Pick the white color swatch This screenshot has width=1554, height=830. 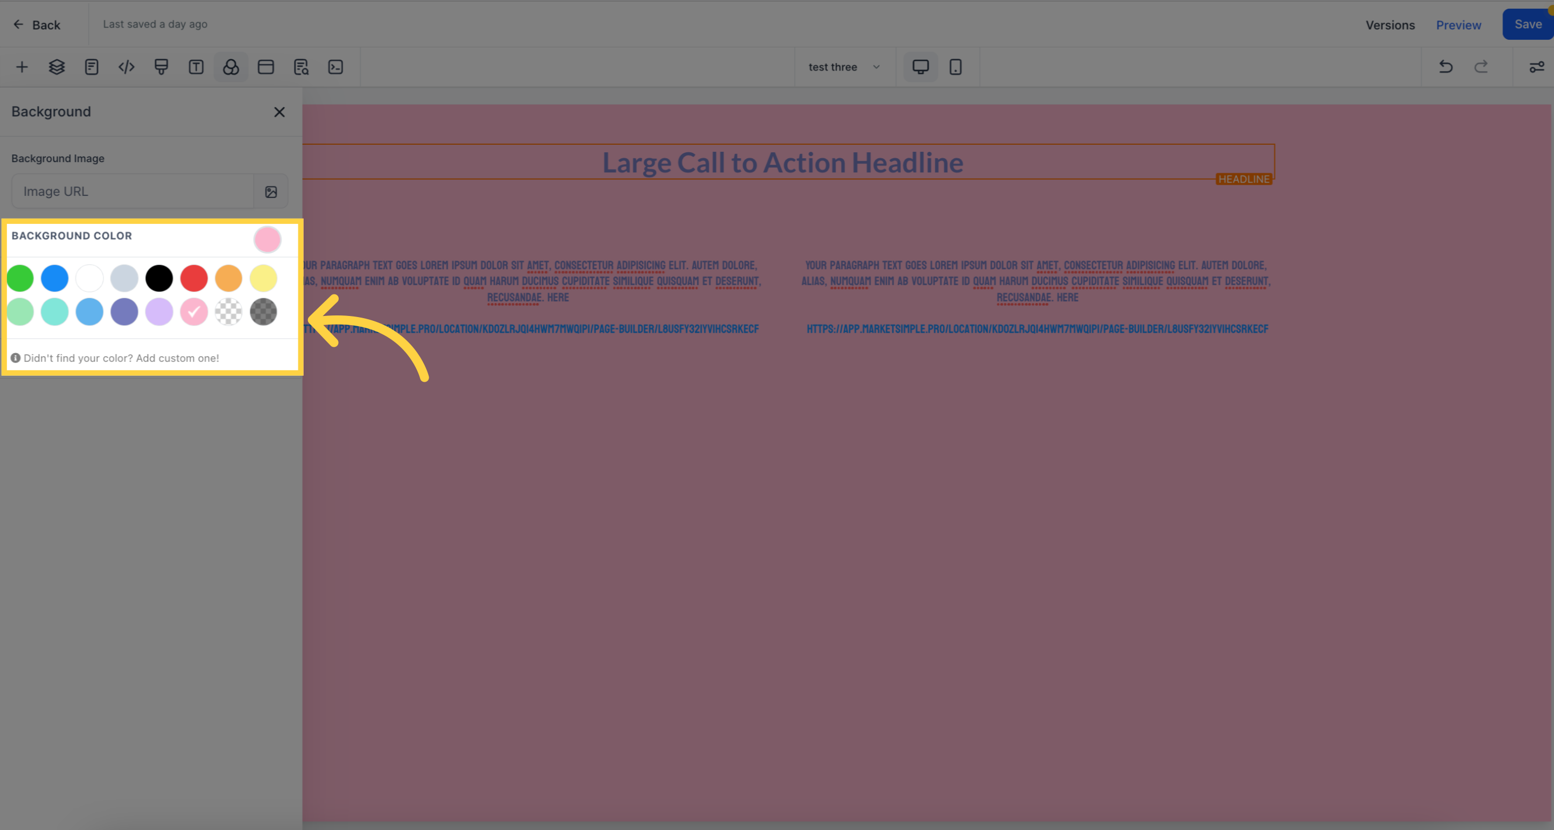click(x=89, y=278)
